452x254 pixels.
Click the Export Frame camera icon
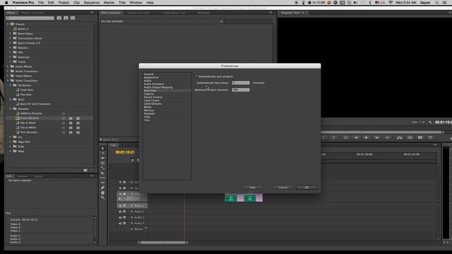coord(420,138)
